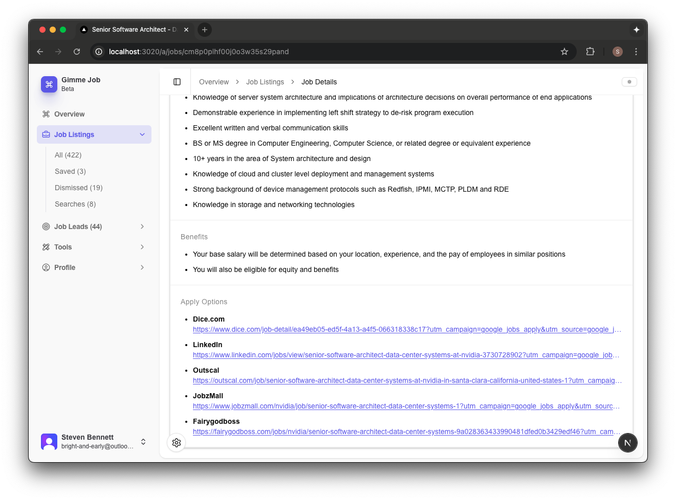Toggle the sidebar panel icon
This screenshot has width=676, height=500.
click(x=177, y=82)
